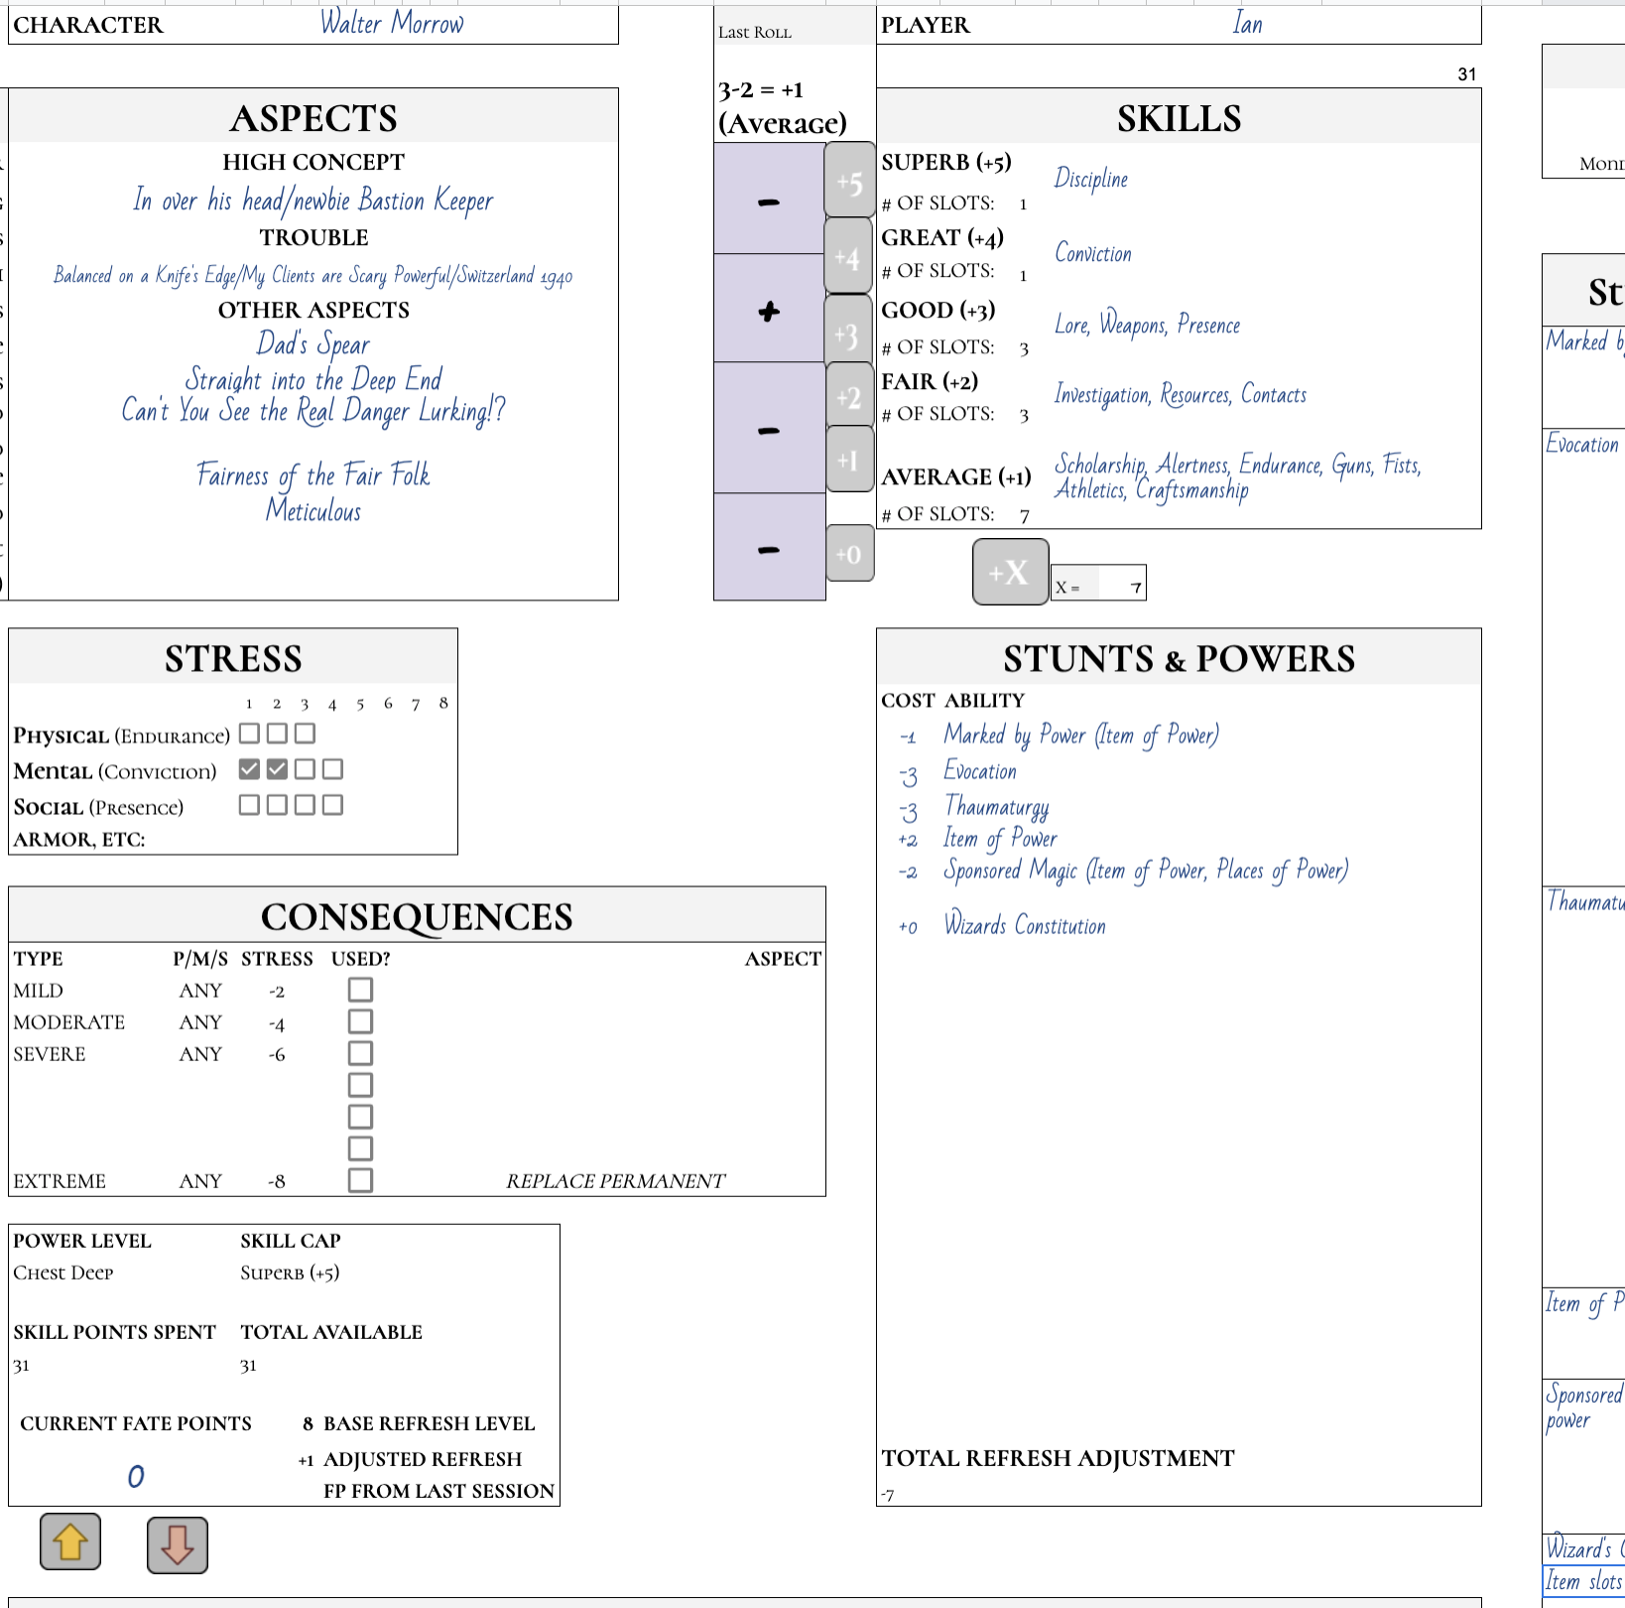Check Physical stress box 1
1625x1608 pixels.
click(x=249, y=734)
